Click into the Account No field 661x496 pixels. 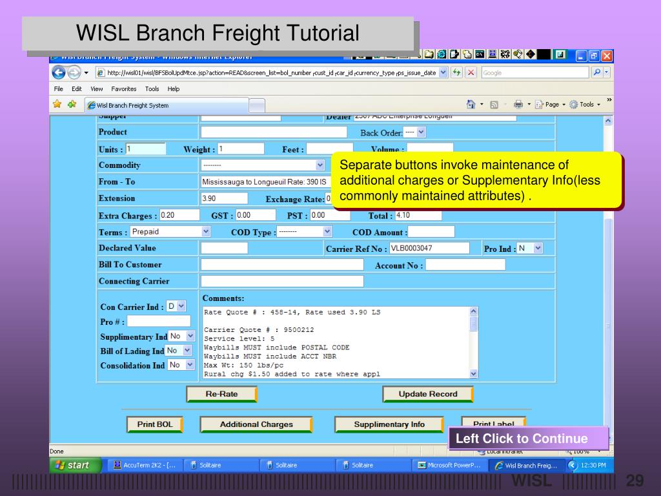point(466,265)
